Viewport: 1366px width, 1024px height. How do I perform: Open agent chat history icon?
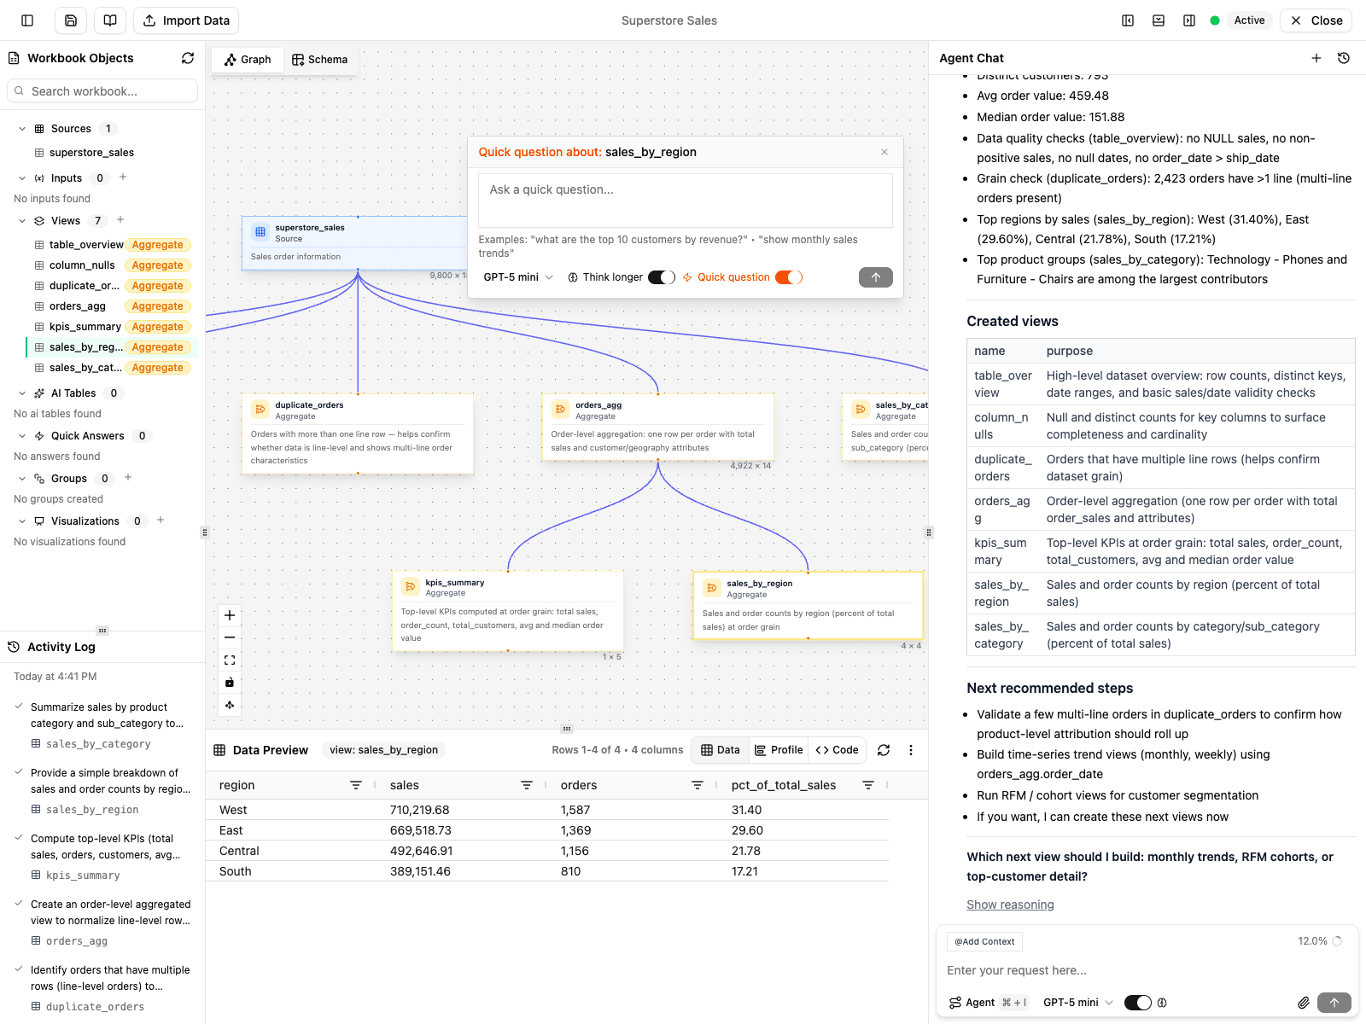pos(1343,58)
